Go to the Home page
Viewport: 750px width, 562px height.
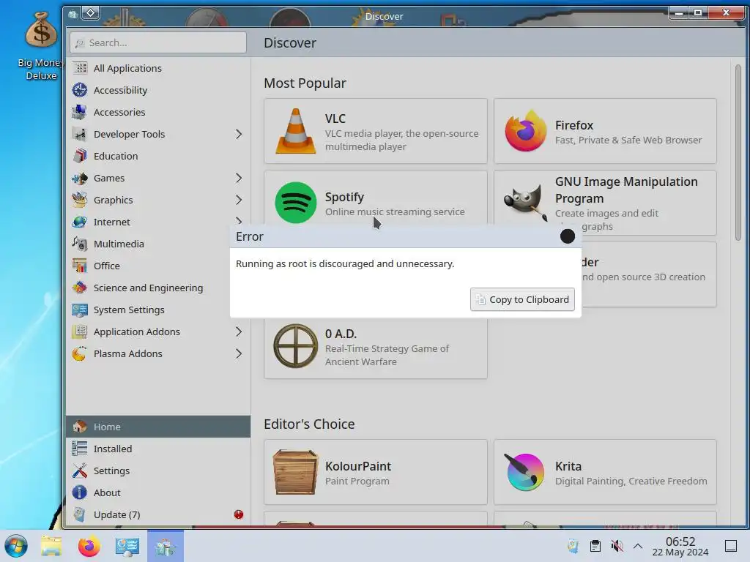[158, 427]
